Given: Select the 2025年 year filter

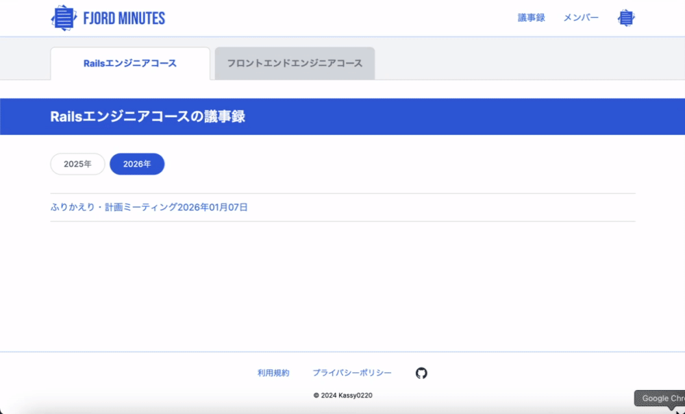Looking at the screenshot, I should coord(78,164).
